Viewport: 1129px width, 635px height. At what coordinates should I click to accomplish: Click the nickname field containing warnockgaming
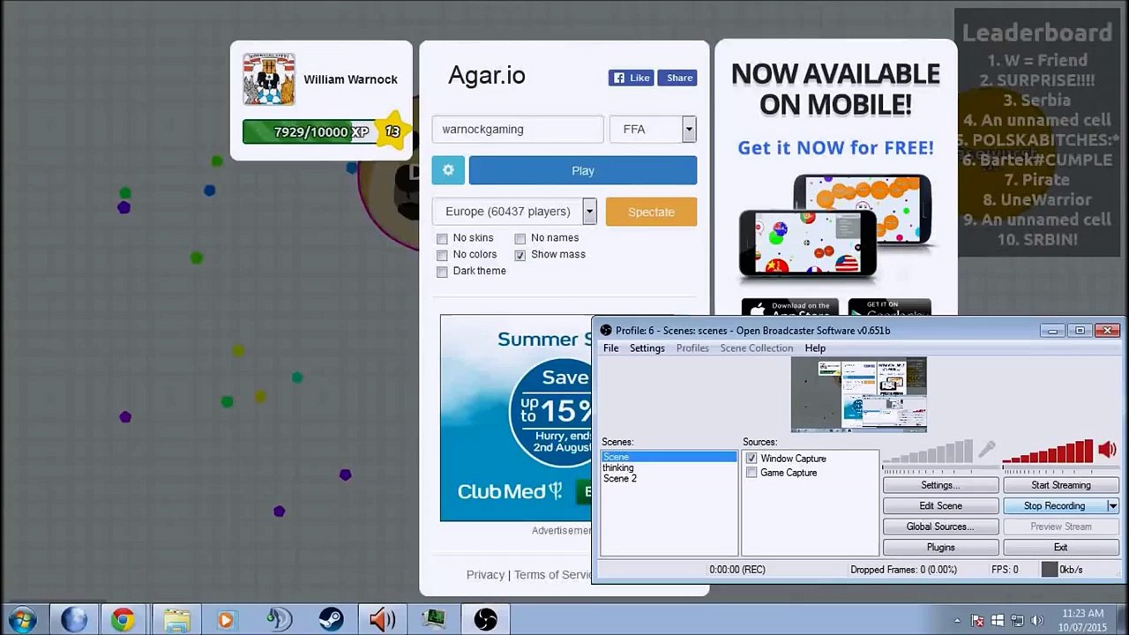tap(518, 129)
